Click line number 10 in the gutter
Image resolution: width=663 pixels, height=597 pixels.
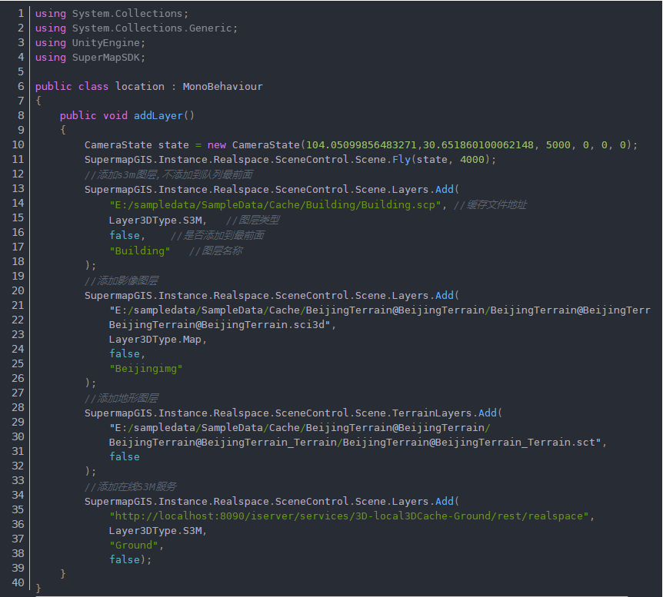pos(18,144)
